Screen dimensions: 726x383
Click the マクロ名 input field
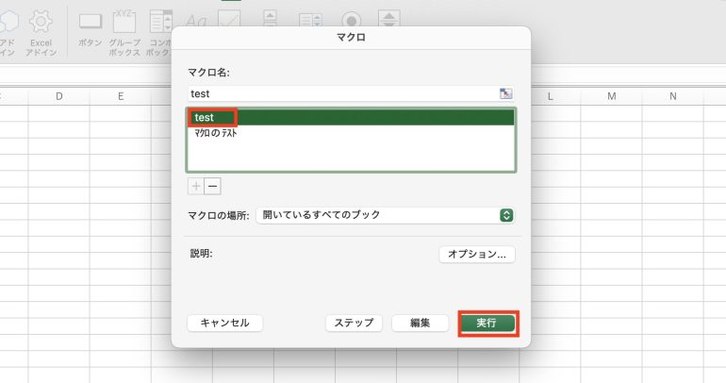pyautogui.click(x=351, y=93)
